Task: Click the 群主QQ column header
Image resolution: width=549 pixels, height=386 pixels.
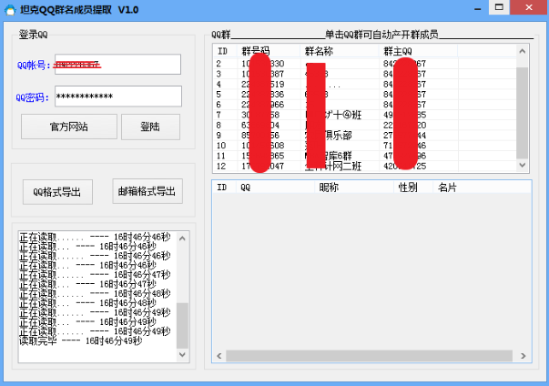Action: click(x=418, y=51)
